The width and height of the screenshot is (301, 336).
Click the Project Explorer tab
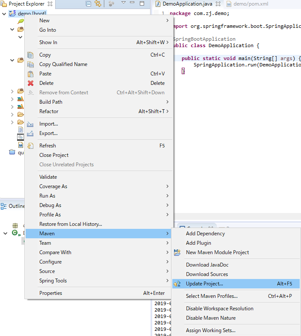click(27, 4)
